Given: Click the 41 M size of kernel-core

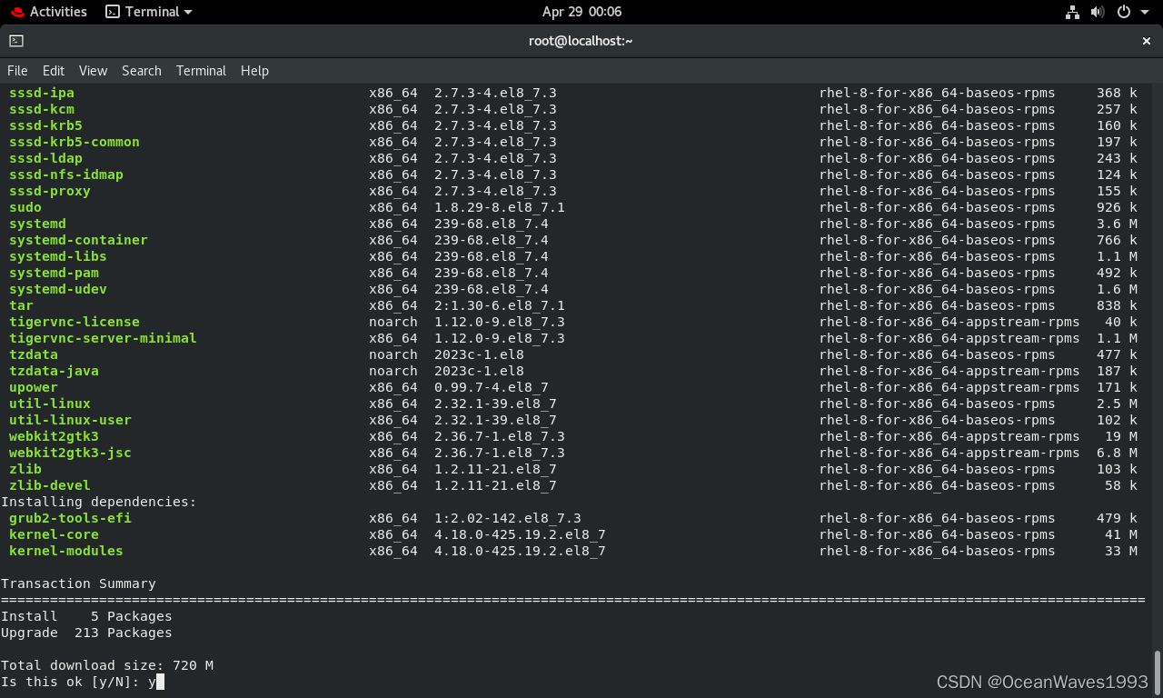Looking at the screenshot, I should 1121,534.
